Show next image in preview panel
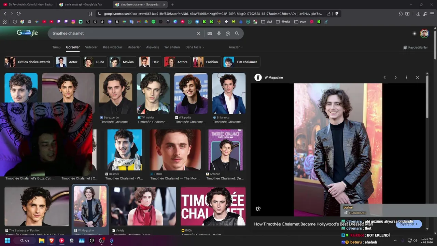This screenshot has height=246, width=437. pyautogui.click(x=396, y=78)
